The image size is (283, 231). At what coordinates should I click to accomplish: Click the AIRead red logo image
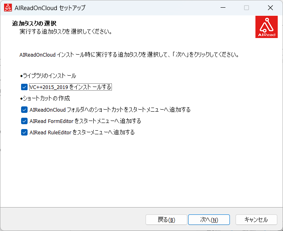tap(266, 27)
